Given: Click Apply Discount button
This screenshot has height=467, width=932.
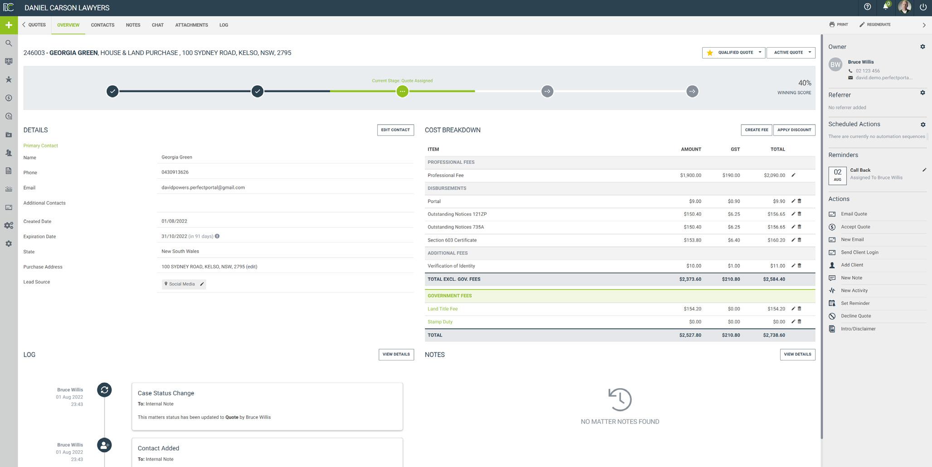Looking at the screenshot, I should [794, 130].
